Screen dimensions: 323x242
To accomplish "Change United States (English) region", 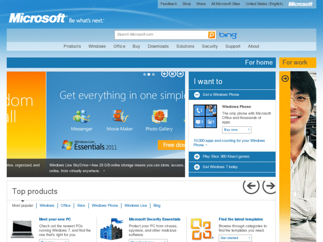I will pyautogui.click(x=264, y=4).
